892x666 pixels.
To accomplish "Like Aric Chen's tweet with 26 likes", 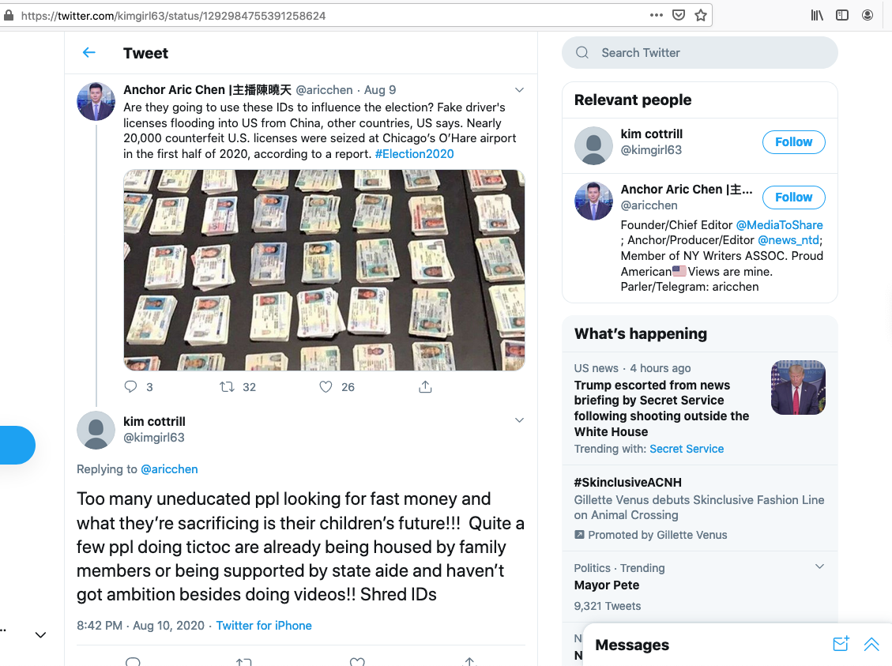I will tap(326, 387).
